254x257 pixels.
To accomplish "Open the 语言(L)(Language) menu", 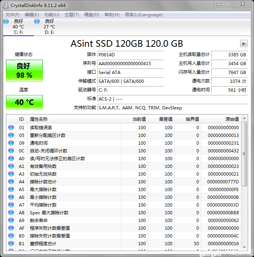I will [144, 15].
